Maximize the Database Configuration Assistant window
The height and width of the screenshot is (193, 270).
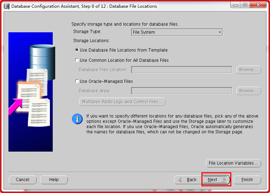pos(245,5)
